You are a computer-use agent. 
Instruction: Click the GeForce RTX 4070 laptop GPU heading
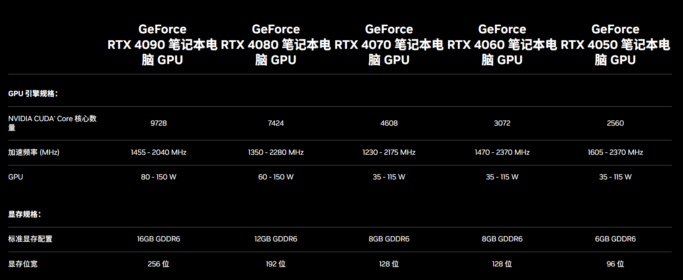(389, 44)
